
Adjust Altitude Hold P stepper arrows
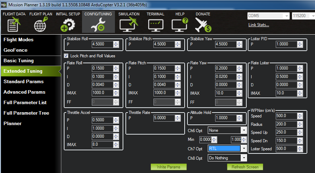pyautogui.click(x=239, y=118)
